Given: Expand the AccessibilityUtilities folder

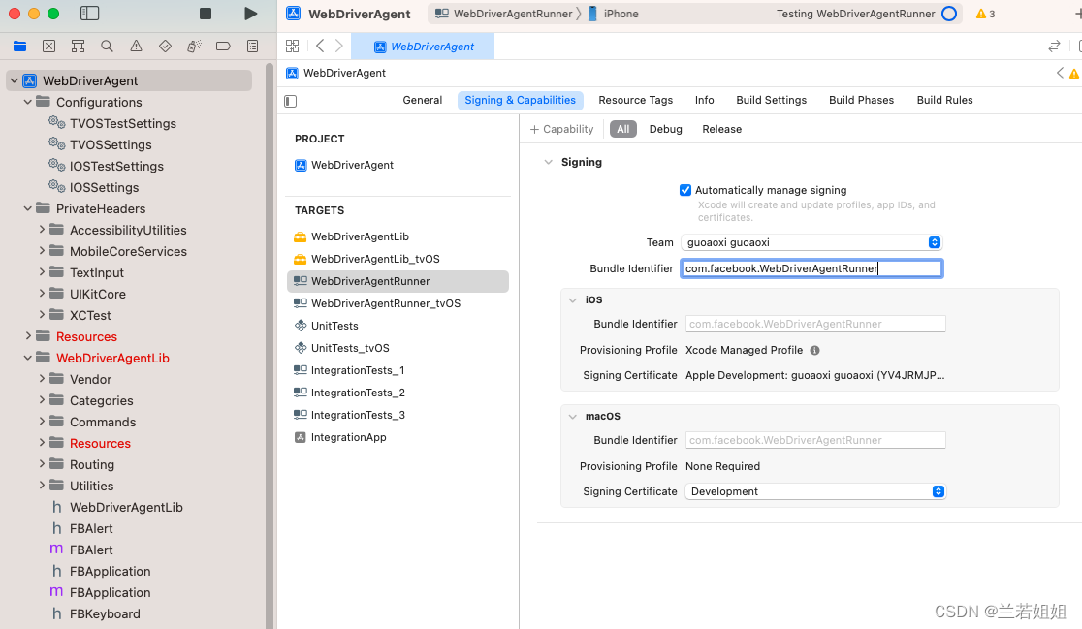Looking at the screenshot, I should click(x=42, y=230).
